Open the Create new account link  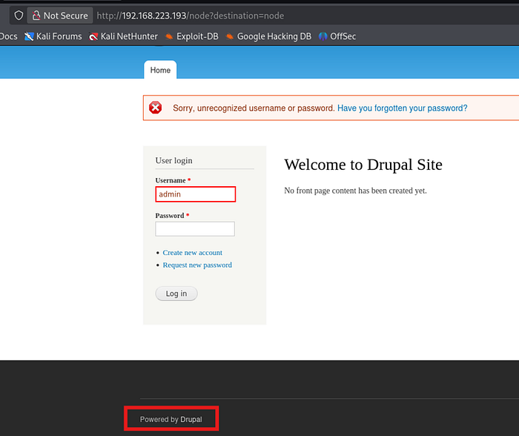tap(192, 253)
